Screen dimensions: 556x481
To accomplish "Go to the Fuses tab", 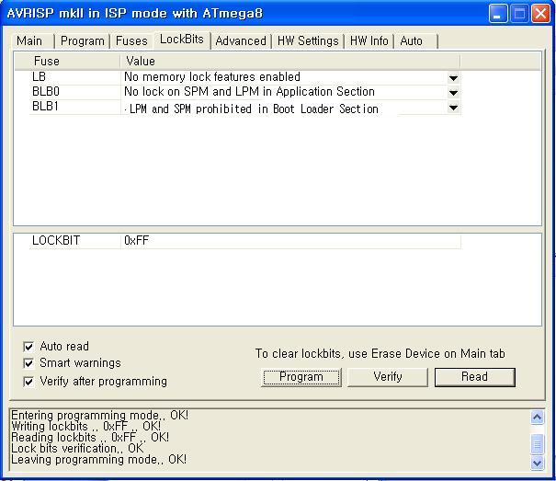I will pyautogui.click(x=131, y=40).
